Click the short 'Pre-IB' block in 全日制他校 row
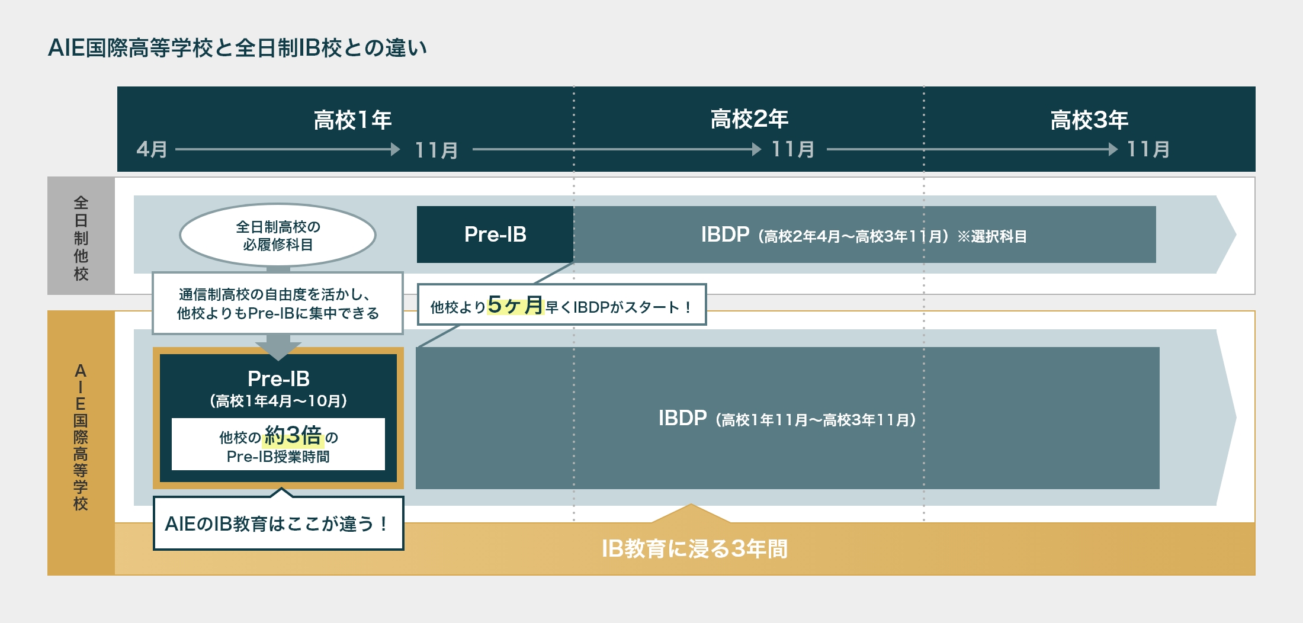The image size is (1303, 623). [495, 235]
